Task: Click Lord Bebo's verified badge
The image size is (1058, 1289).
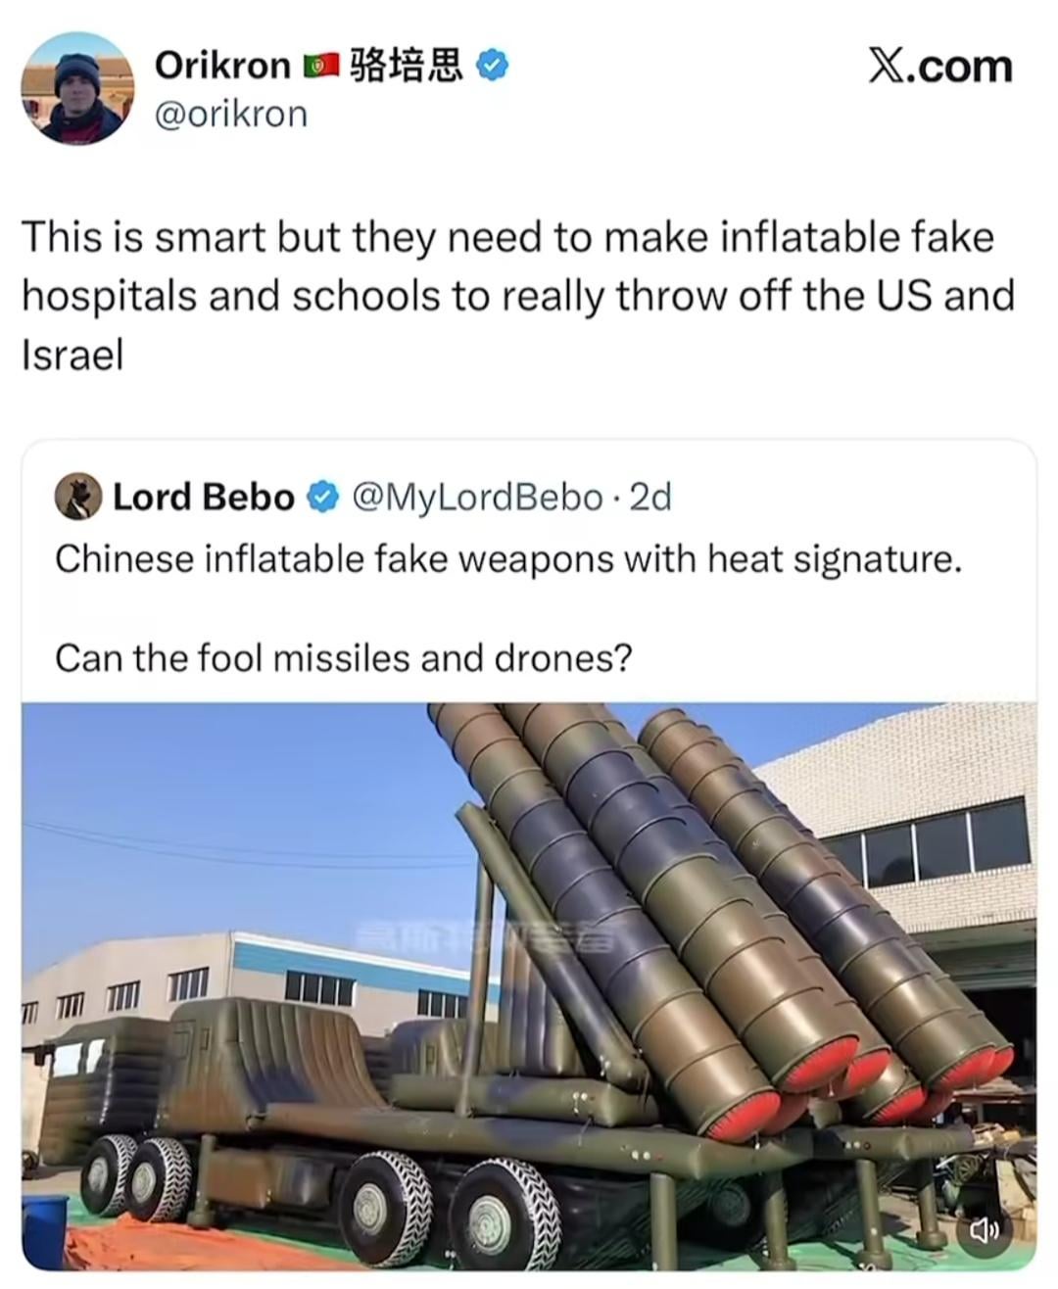Action: 322,498
